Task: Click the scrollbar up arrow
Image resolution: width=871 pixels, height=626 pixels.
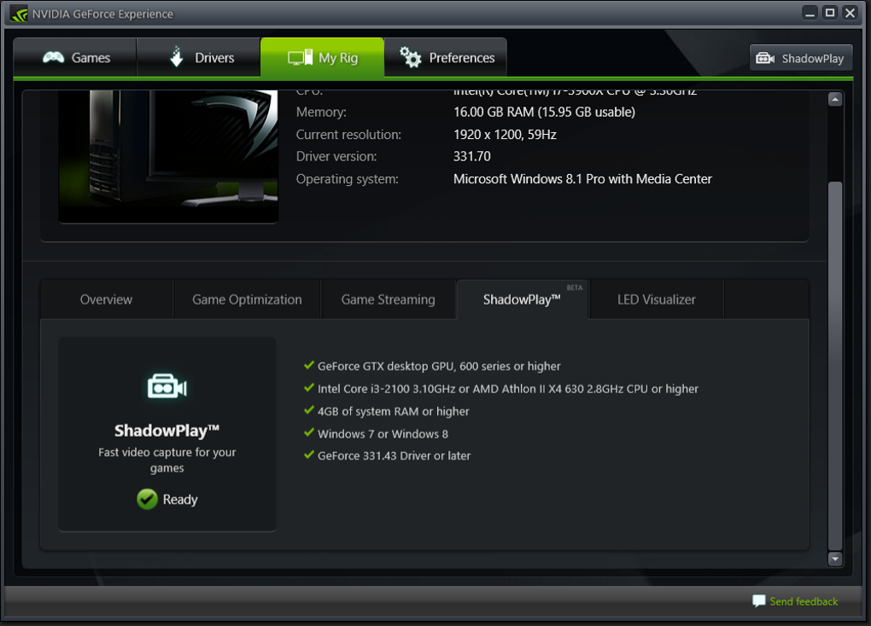Action: (835, 99)
